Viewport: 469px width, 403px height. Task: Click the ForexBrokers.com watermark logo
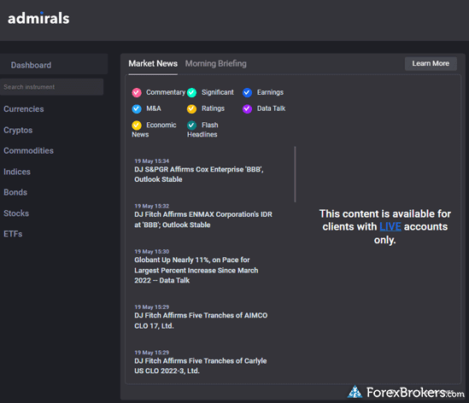tap(406, 392)
